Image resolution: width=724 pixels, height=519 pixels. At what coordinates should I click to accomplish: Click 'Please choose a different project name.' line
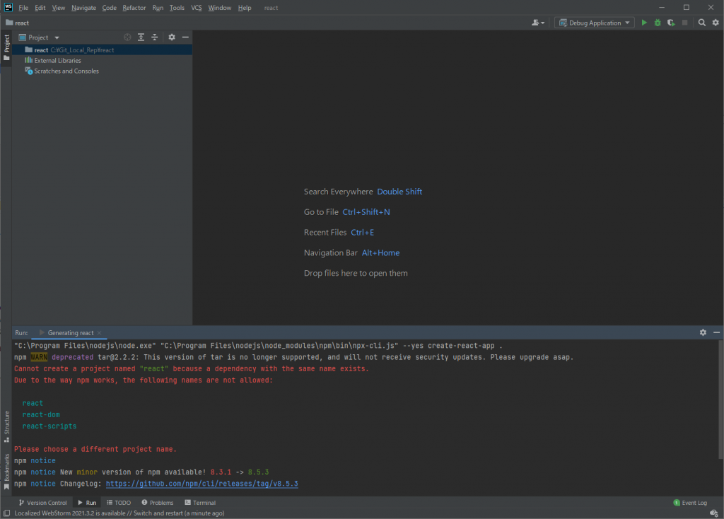point(95,449)
